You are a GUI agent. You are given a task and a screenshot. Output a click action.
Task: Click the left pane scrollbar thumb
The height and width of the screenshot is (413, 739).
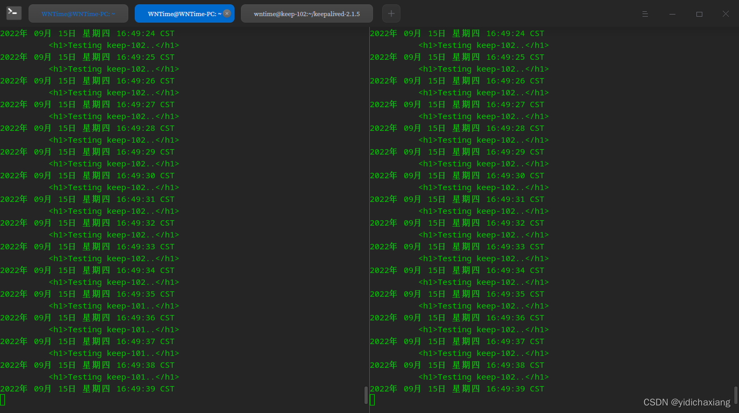coord(366,395)
